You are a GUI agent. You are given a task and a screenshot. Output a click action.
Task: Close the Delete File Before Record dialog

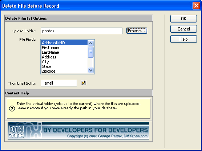196,6
